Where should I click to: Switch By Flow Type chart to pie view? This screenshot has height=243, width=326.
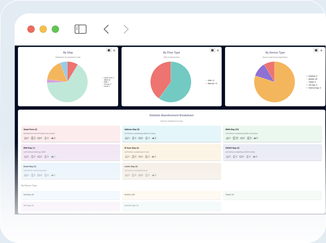213,50
